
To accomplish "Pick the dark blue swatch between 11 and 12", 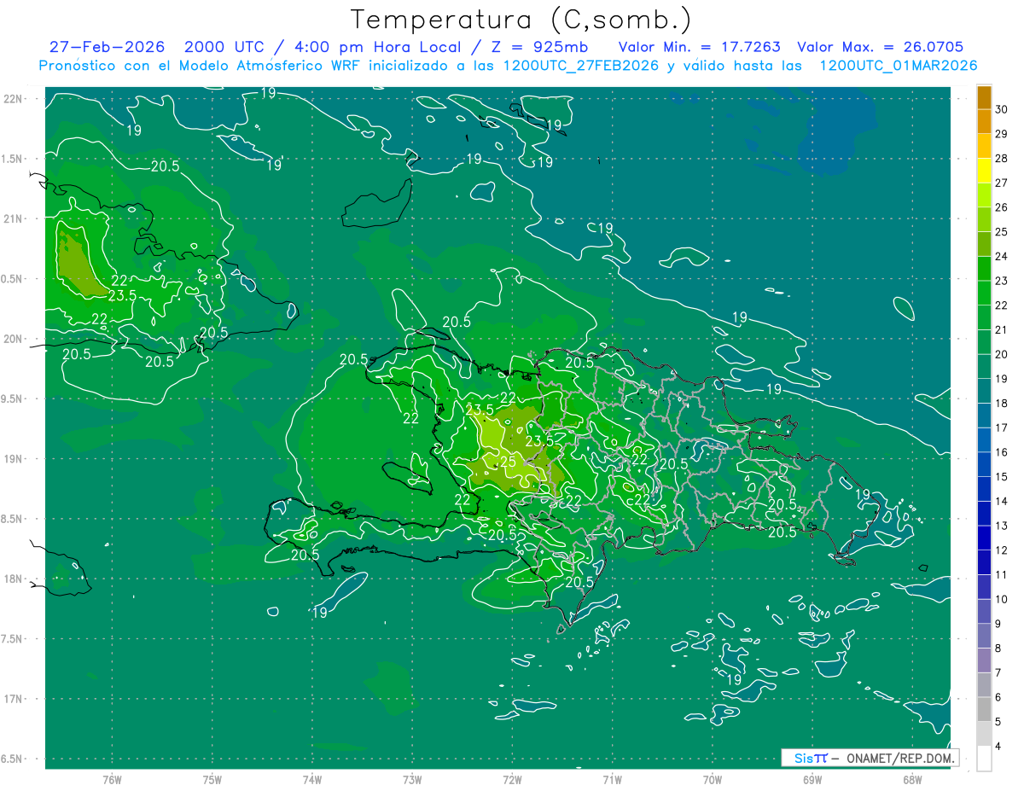I will [x=984, y=562].
